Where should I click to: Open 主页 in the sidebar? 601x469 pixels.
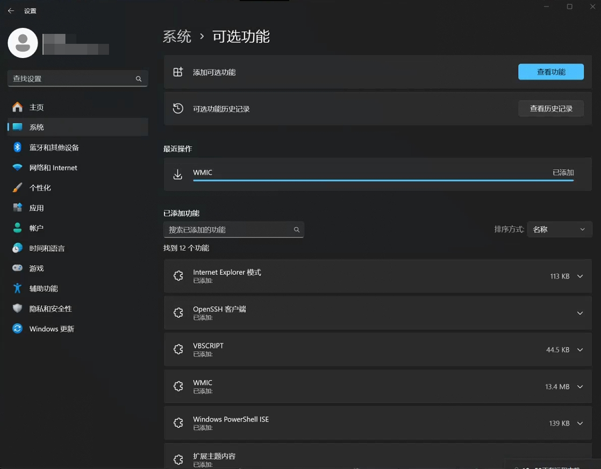point(78,107)
